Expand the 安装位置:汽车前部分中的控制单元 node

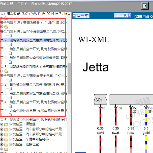[2, 129]
